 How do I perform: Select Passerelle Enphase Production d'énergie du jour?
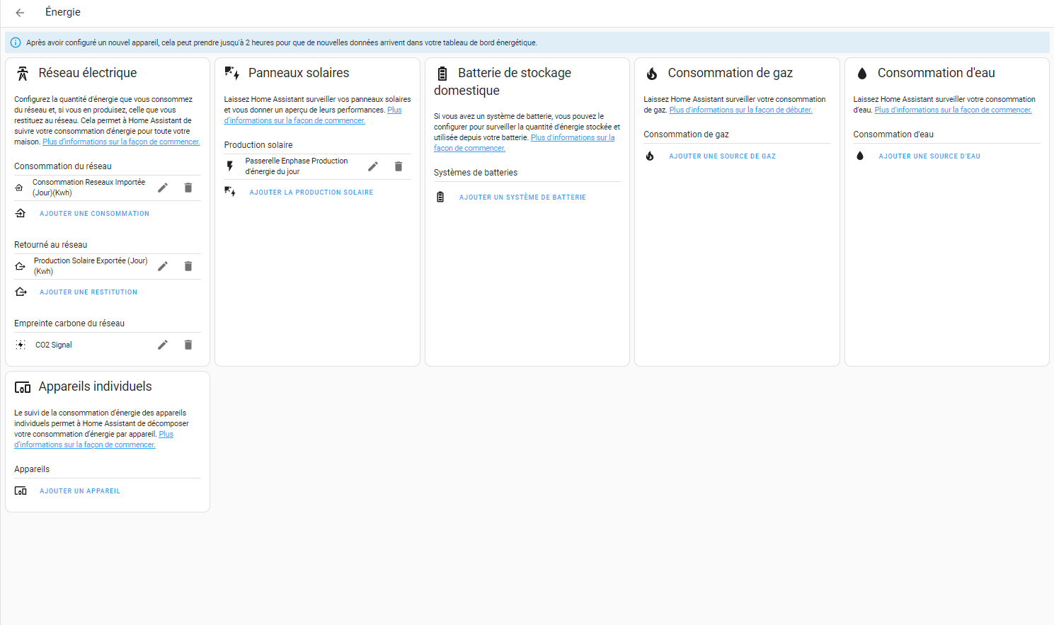pyautogui.click(x=297, y=166)
